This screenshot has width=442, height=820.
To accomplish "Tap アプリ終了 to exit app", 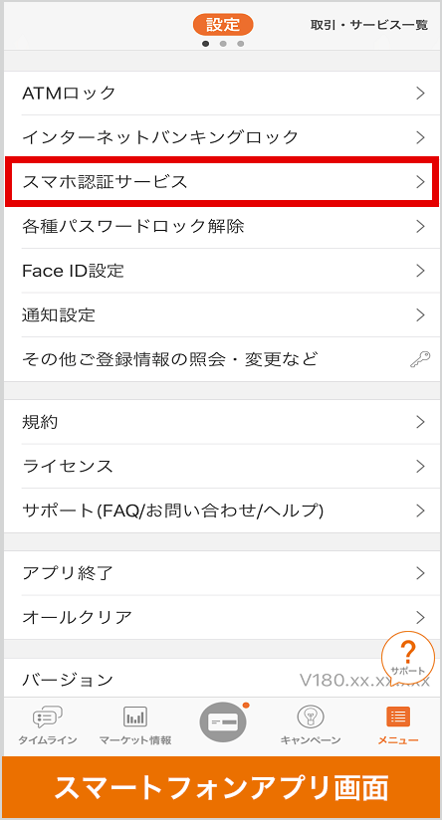I will (x=222, y=573).
